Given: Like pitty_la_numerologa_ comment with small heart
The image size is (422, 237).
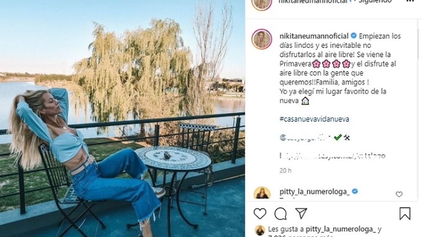Looking at the screenshot, I should click(399, 194).
